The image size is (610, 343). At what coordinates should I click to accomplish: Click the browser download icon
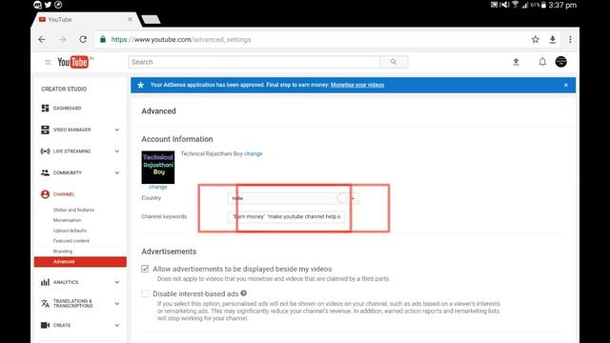pyautogui.click(x=553, y=39)
